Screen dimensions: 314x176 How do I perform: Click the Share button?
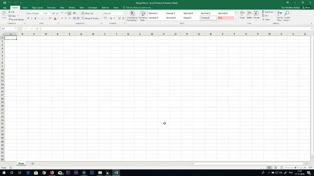point(306,8)
